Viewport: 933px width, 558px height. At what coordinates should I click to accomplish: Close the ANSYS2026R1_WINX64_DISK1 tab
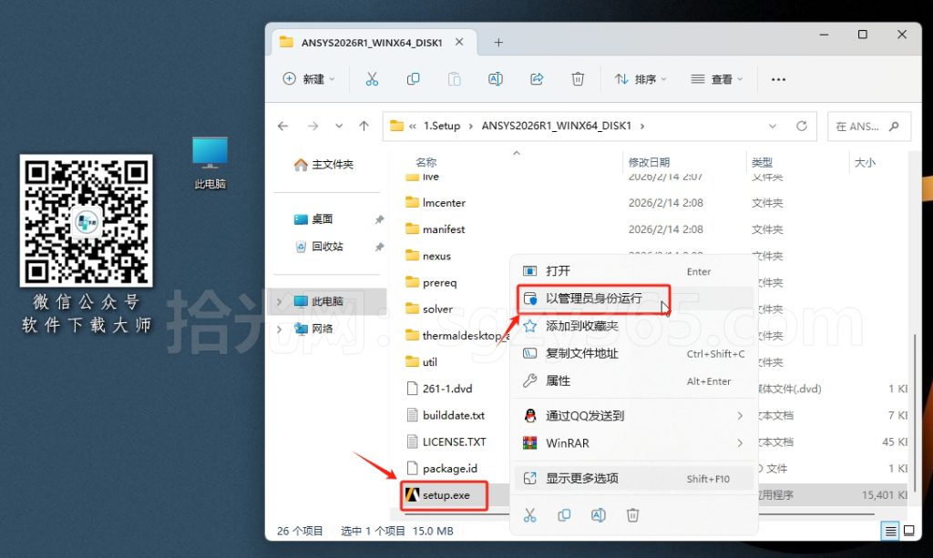click(x=459, y=42)
